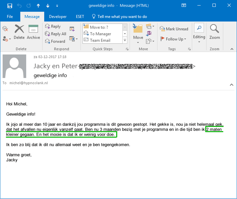Screen dimensions: 237x199
Task: Click the 'Warme groet,' line
Action: coord(19,155)
